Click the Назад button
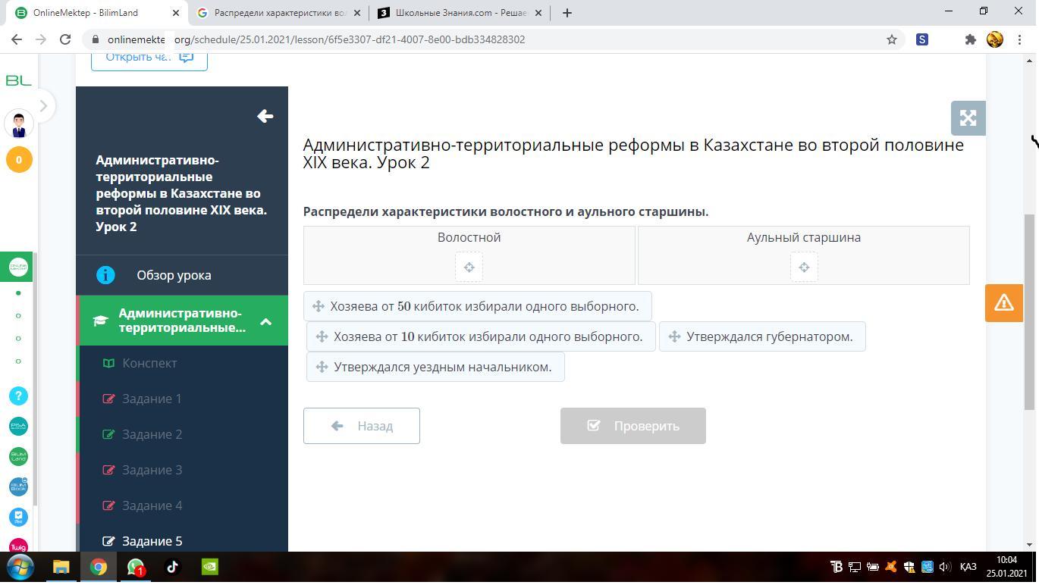Viewport: 1039px width, 585px height. click(362, 426)
